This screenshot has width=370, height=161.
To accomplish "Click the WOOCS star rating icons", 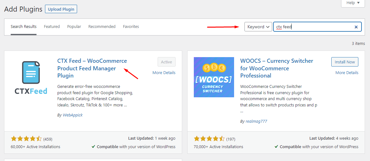I will click(x=209, y=139).
